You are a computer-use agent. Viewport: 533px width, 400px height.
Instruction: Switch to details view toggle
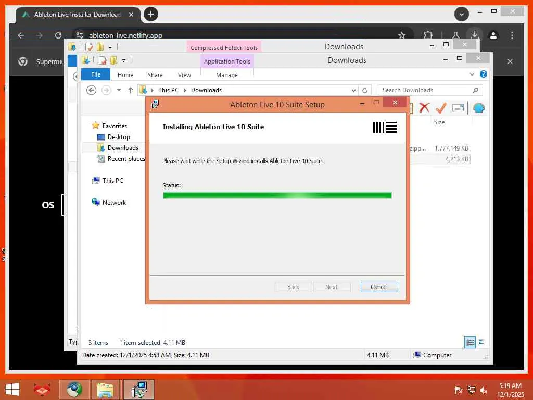coord(470,343)
